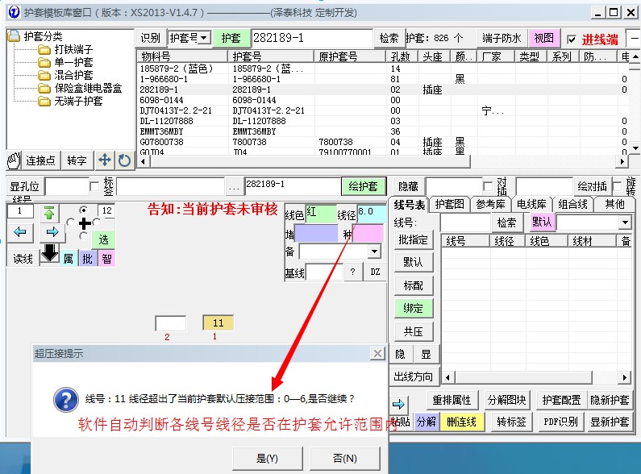Viewport: 641px width, 474px height.
Task: Click the blue question mark dialog icon
Action: [65, 399]
